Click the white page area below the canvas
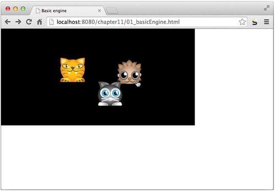 (137, 158)
